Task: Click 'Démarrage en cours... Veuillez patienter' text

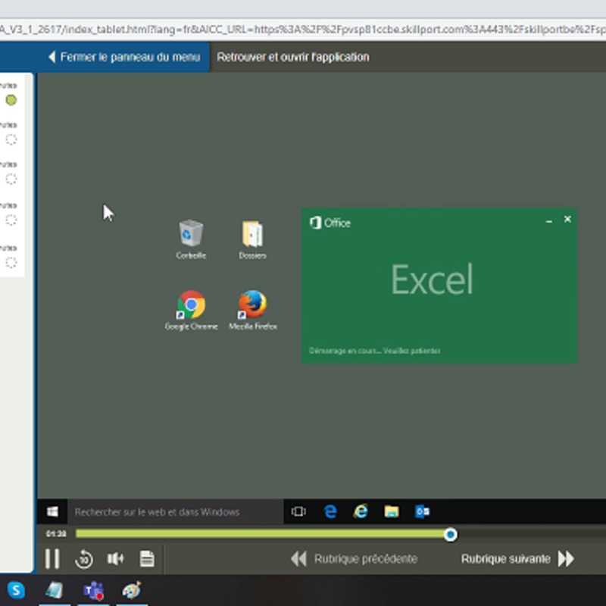Action: coord(374,351)
